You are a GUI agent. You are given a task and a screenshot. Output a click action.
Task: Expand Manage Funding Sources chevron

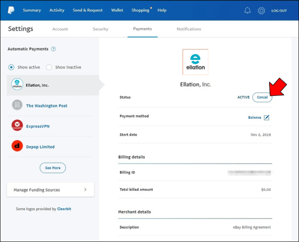(85, 190)
